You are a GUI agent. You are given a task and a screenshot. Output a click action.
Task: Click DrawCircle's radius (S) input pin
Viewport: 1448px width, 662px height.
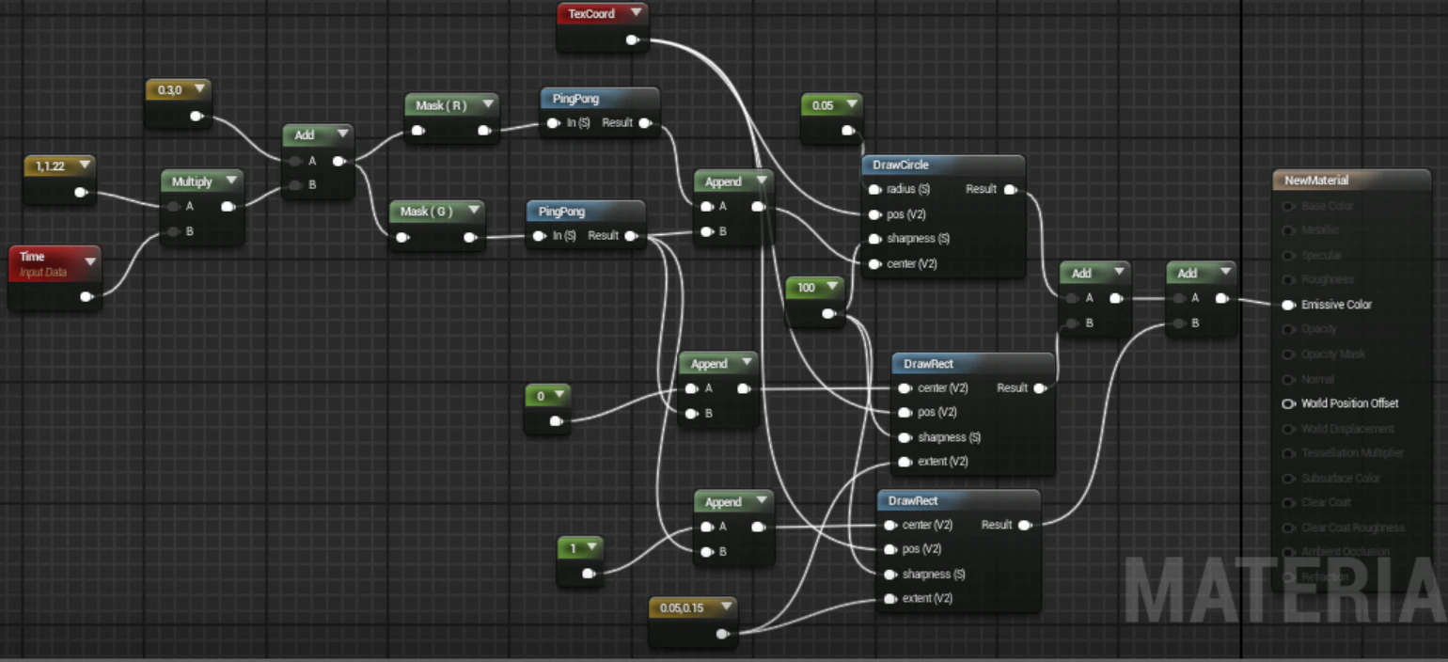[875, 189]
